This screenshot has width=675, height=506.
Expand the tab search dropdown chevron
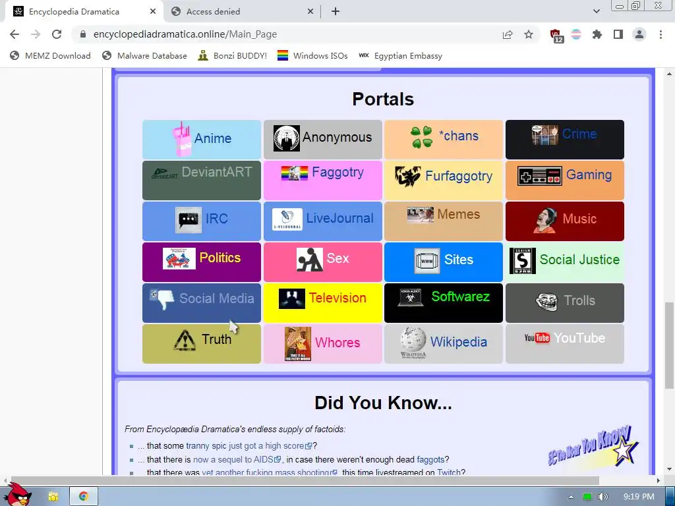[x=596, y=12]
